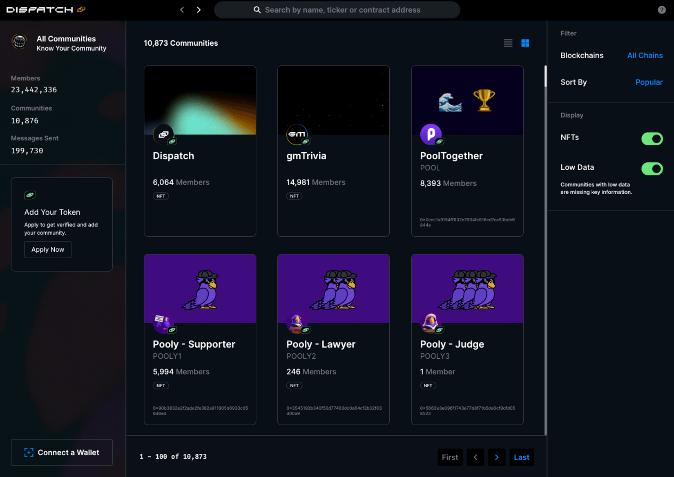674x477 pixels.
Task: Click the All Communities globe icon
Action: tap(20, 42)
